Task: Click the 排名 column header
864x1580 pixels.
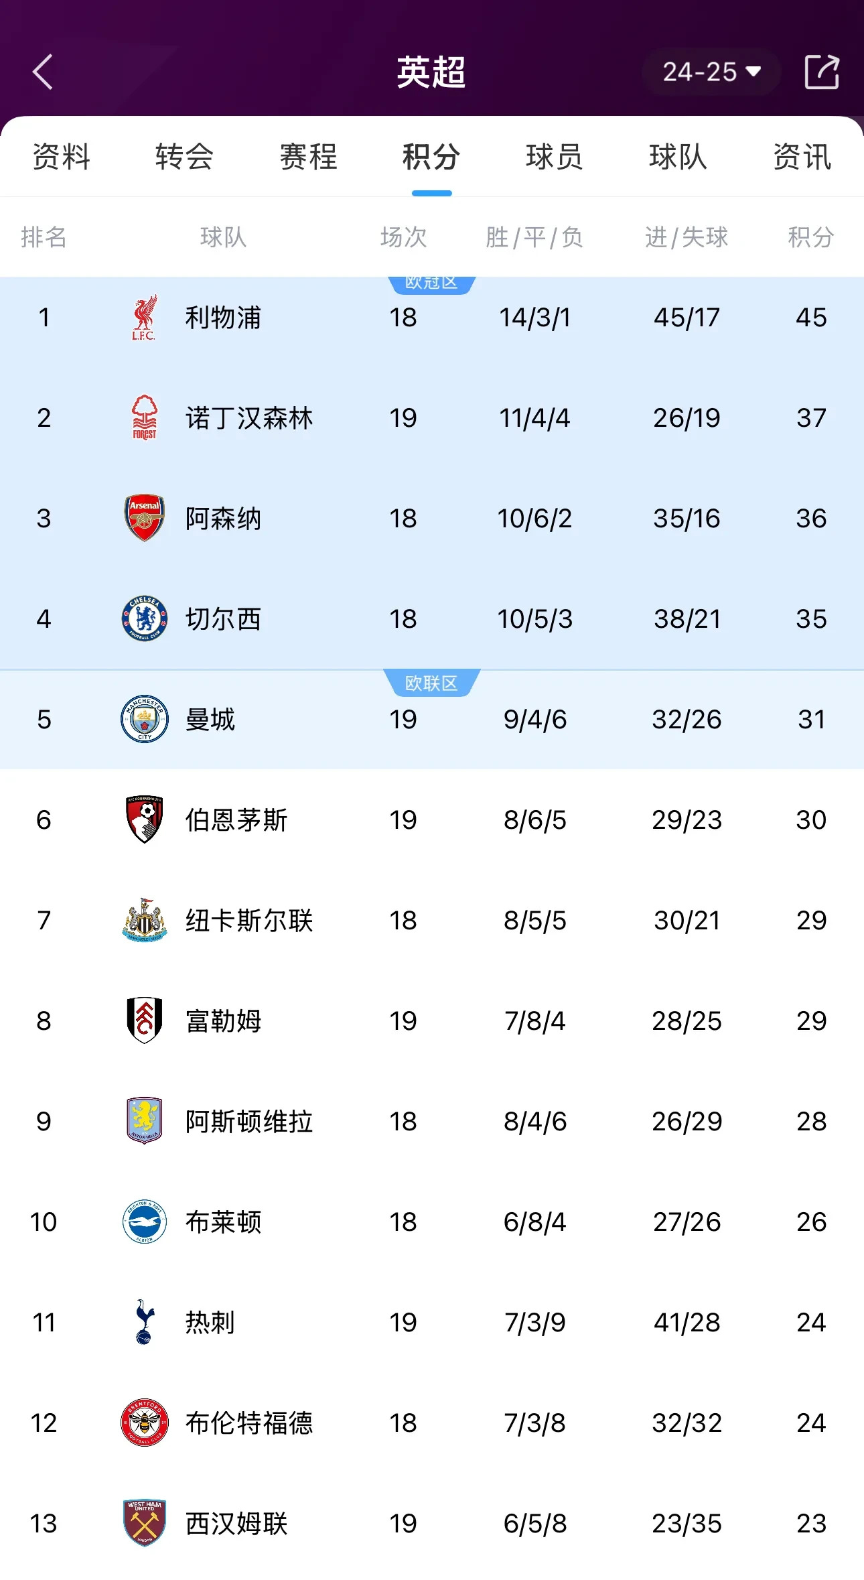Action: [x=46, y=237]
